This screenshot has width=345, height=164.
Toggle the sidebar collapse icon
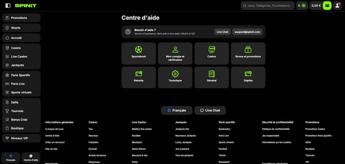coord(8,5)
